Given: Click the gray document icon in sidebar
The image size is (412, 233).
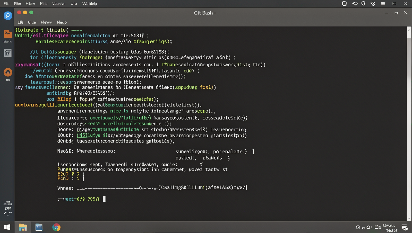Looking at the screenshot, I should 8,53.
